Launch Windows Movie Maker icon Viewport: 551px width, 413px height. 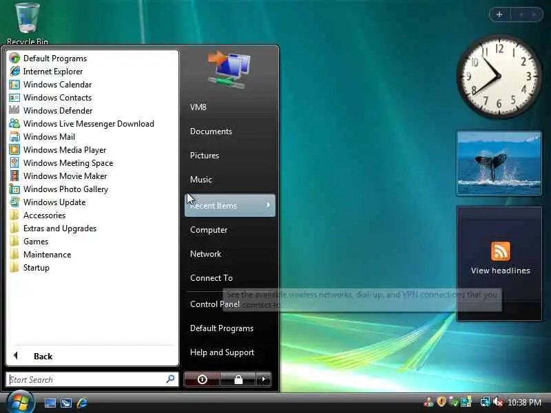coord(14,176)
